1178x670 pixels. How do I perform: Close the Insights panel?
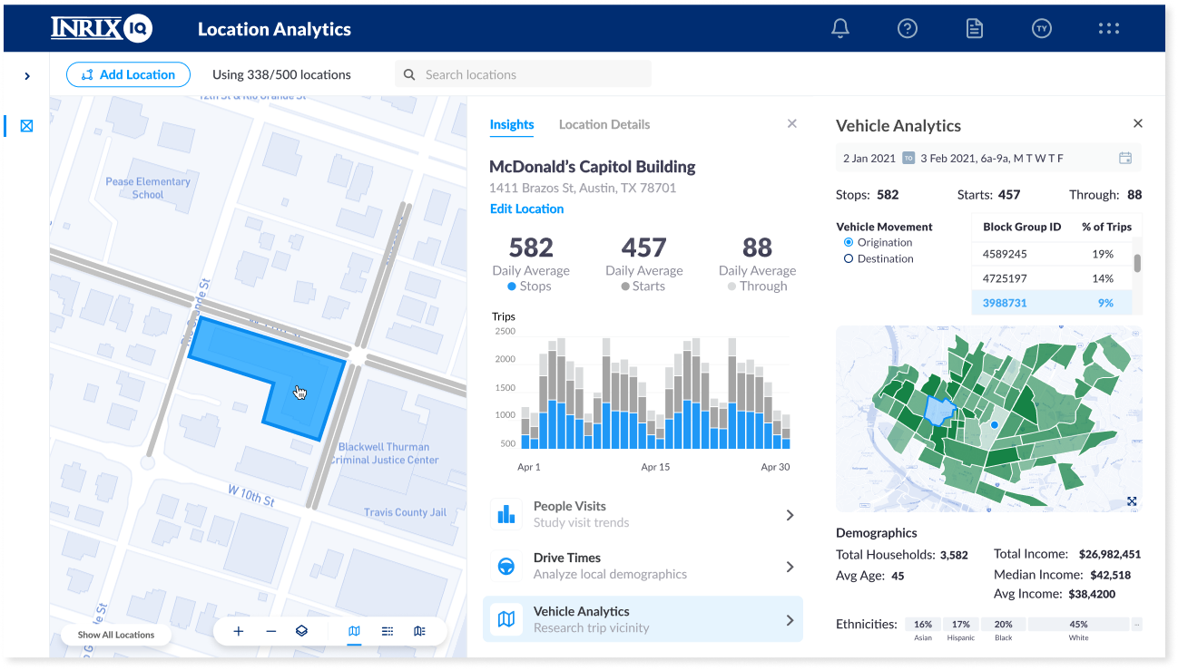tap(792, 124)
